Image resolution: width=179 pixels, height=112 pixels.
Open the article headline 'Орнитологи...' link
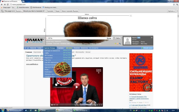pyautogui.click(x=50, y=56)
